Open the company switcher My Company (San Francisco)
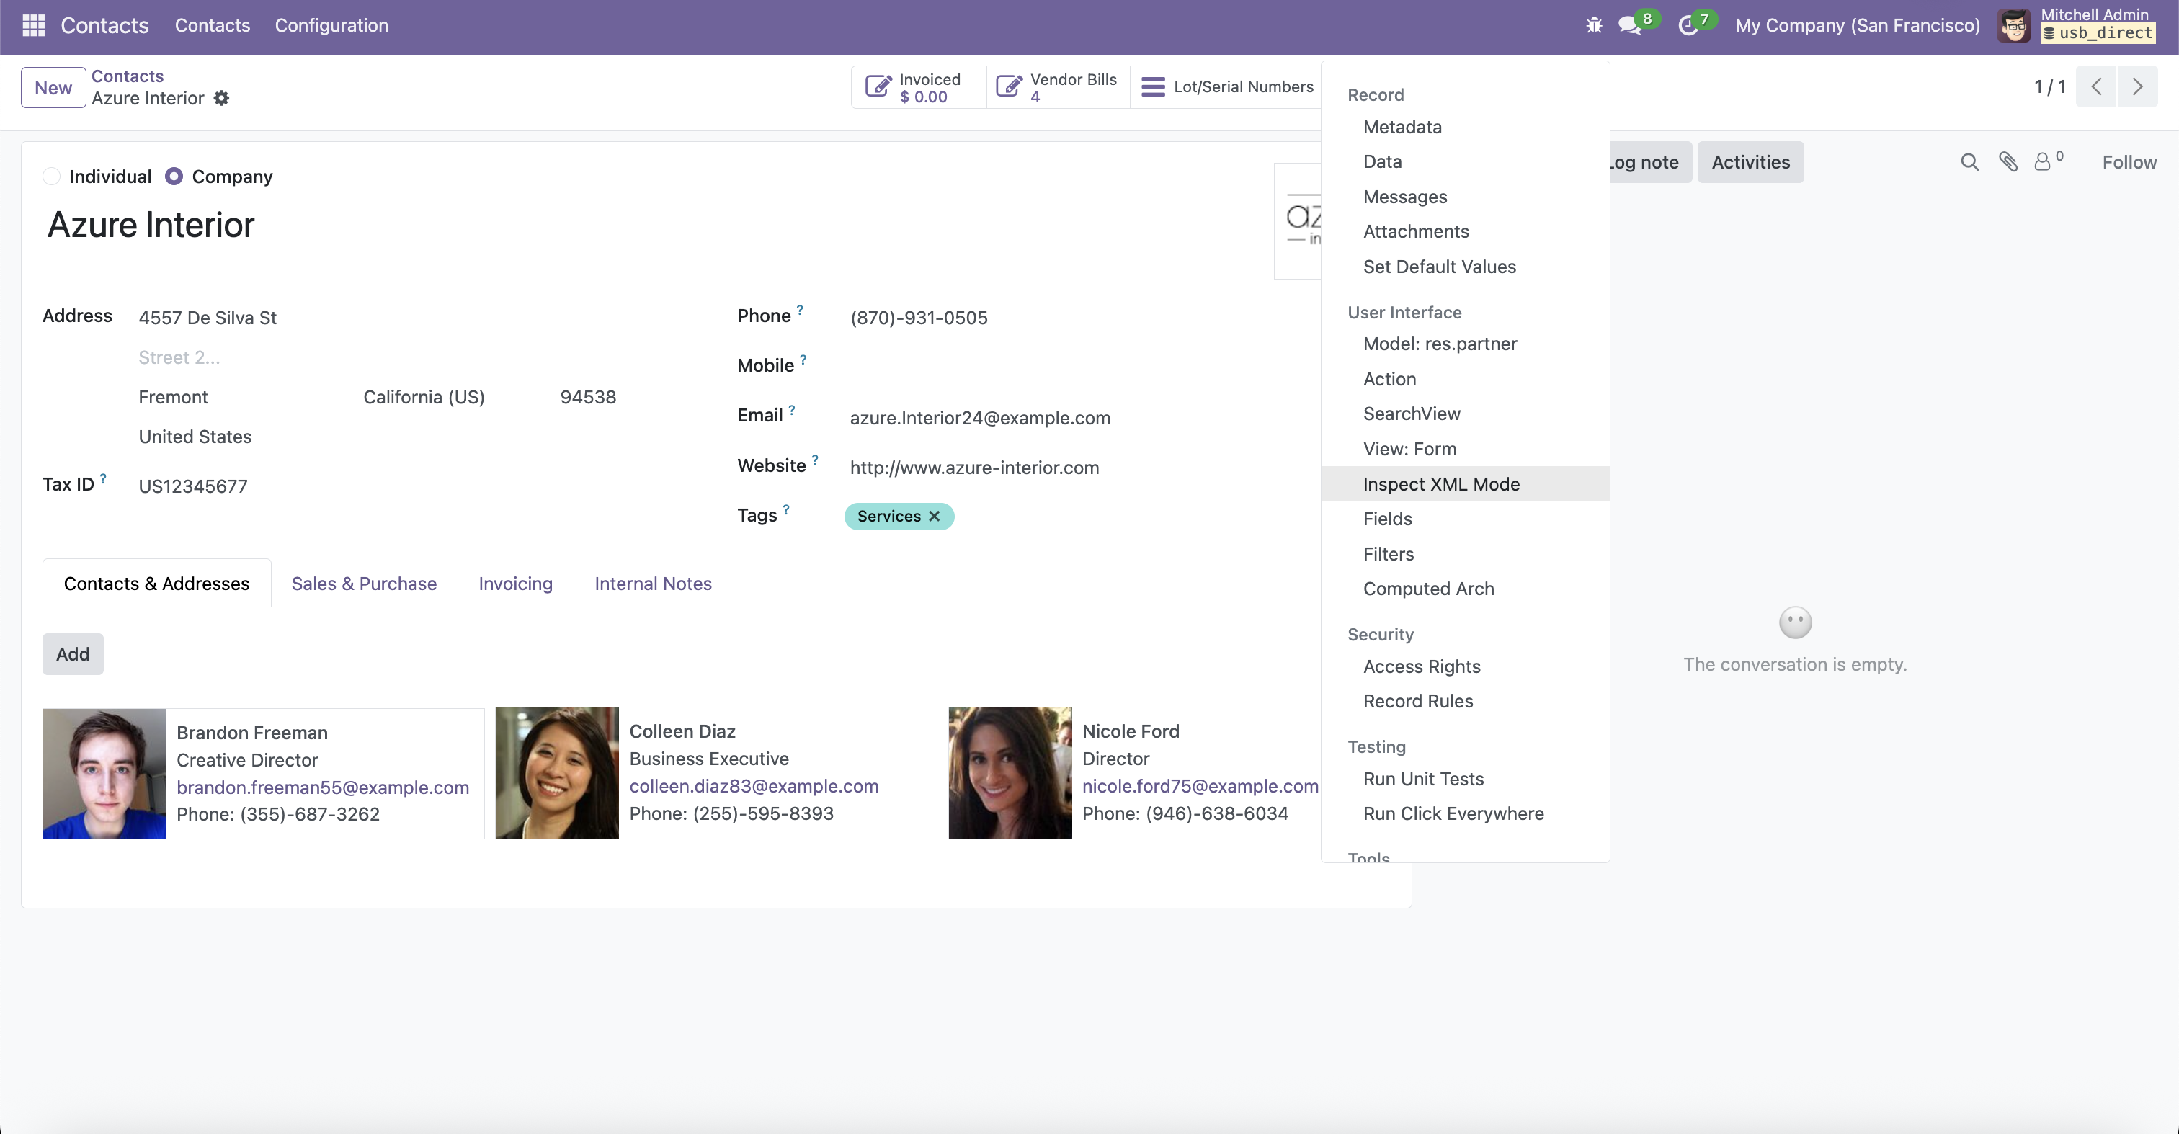Viewport: 2179px width, 1134px height. point(1858,25)
